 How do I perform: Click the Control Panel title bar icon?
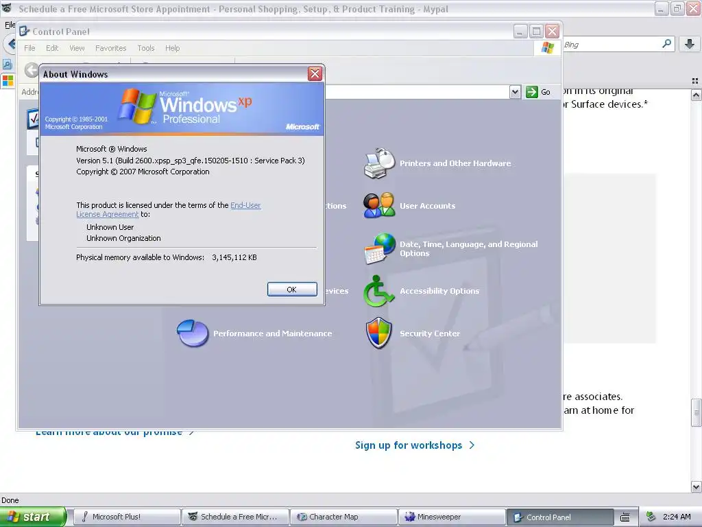[x=24, y=32]
